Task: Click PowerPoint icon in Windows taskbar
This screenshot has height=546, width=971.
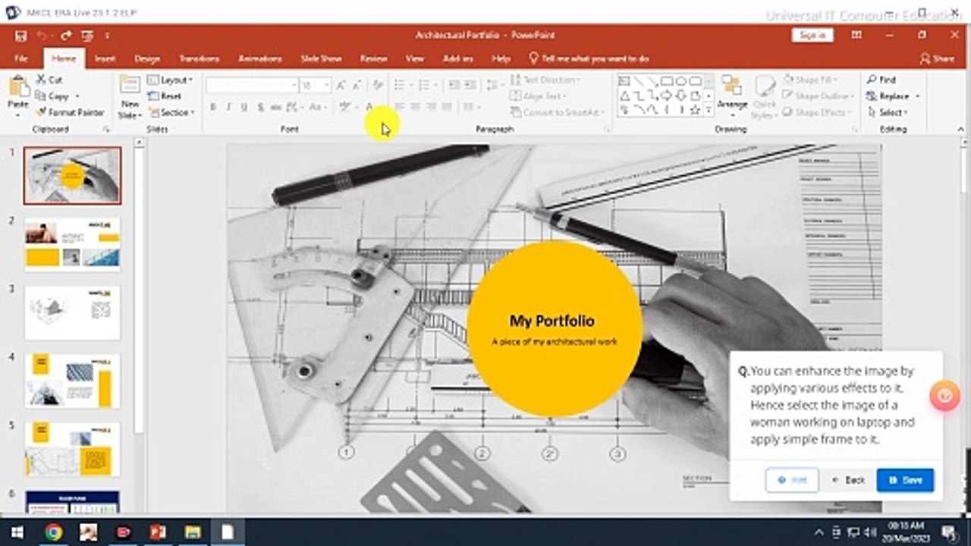Action: (157, 532)
